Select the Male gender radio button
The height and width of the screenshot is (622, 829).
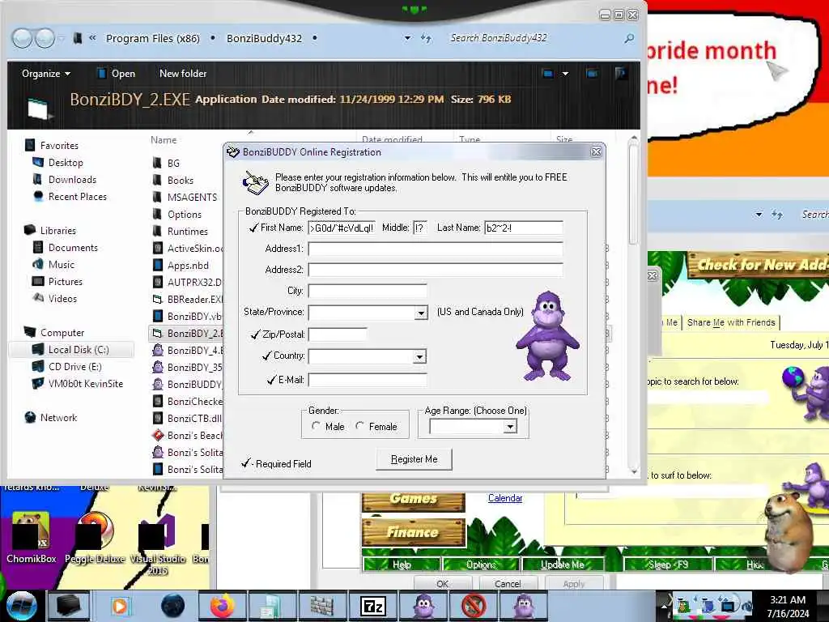[317, 426]
